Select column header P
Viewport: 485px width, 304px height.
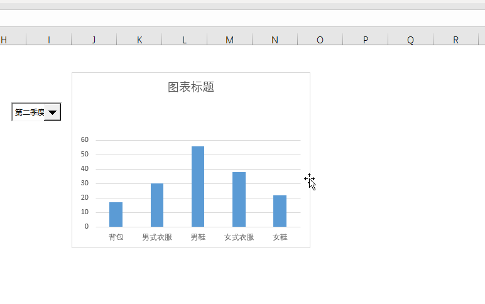(x=365, y=40)
